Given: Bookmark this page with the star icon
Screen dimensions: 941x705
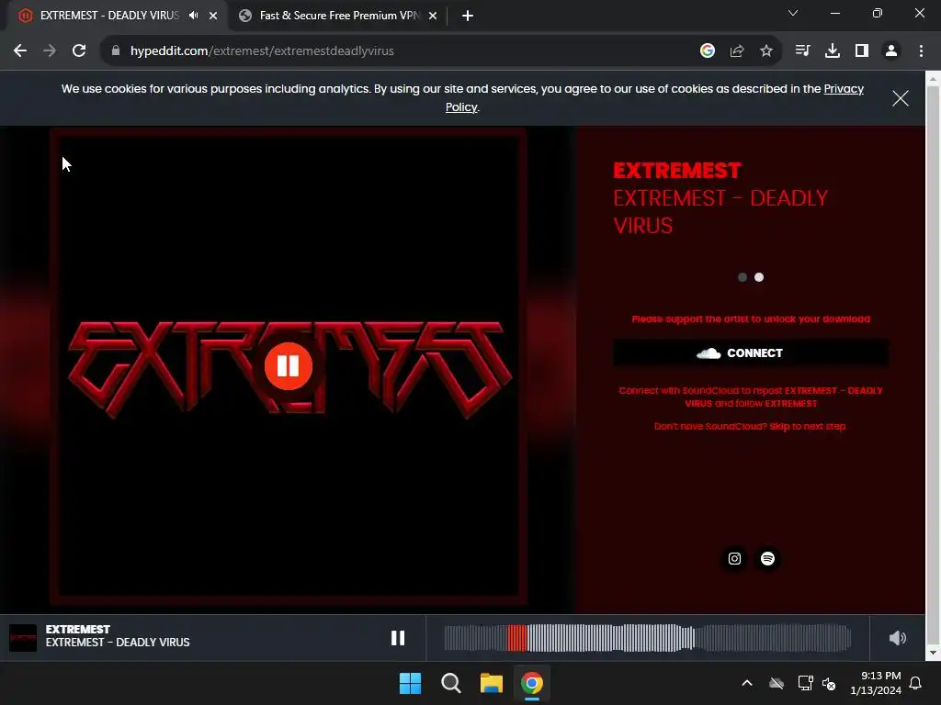Looking at the screenshot, I should [x=766, y=51].
